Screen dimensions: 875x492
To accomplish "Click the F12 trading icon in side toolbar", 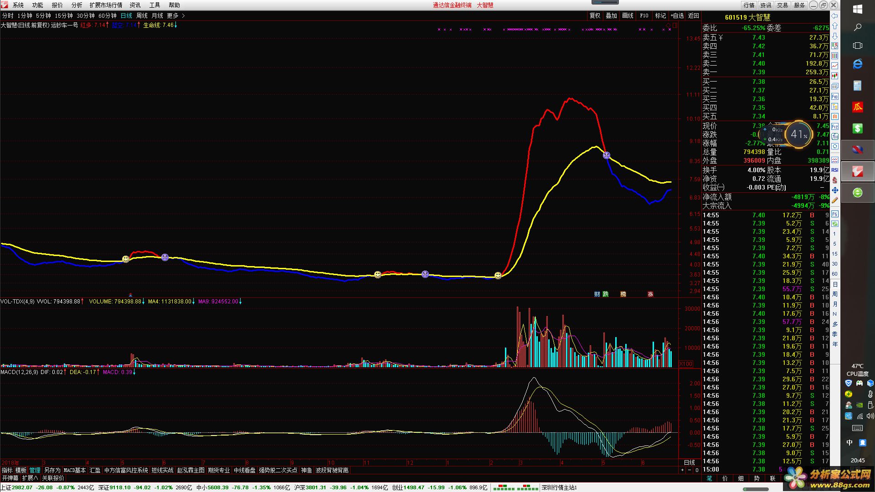I will coord(834,126).
